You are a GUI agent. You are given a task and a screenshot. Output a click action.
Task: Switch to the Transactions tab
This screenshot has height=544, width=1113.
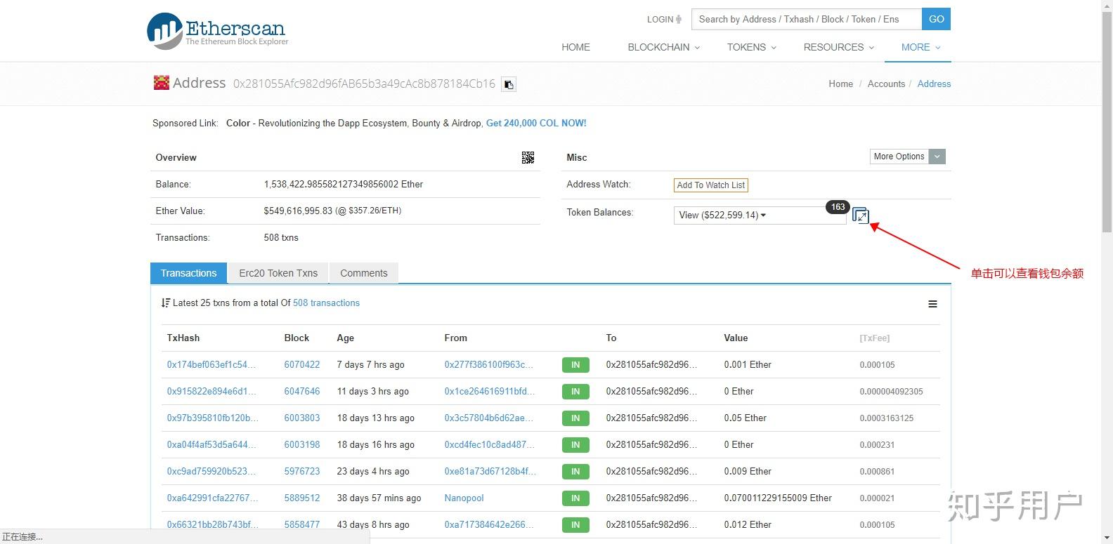pyautogui.click(x=188, y=273)
